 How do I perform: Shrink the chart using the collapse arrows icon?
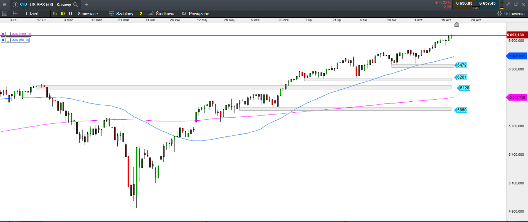click(508, 4)
